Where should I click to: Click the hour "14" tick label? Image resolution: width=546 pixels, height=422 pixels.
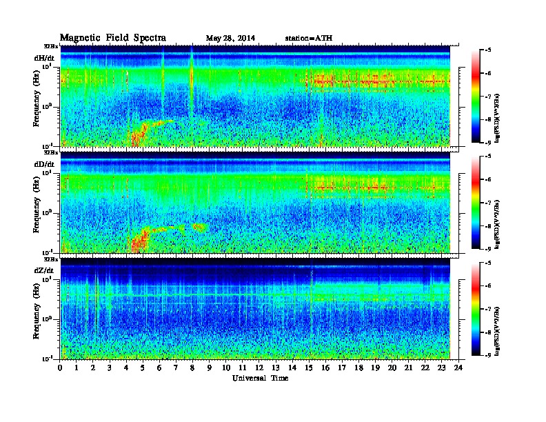[x=292, y=368]
